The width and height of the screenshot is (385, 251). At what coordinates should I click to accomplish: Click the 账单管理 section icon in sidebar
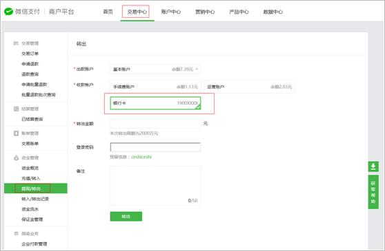pos(16,133)
